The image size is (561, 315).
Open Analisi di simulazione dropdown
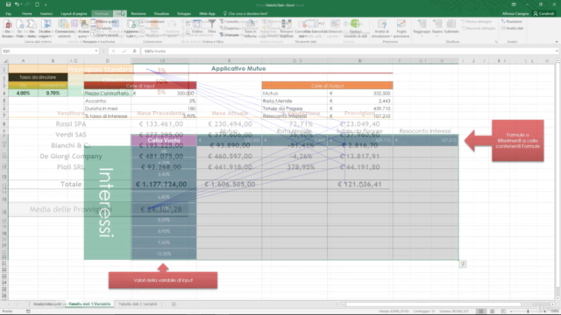(x=382, y=29)
